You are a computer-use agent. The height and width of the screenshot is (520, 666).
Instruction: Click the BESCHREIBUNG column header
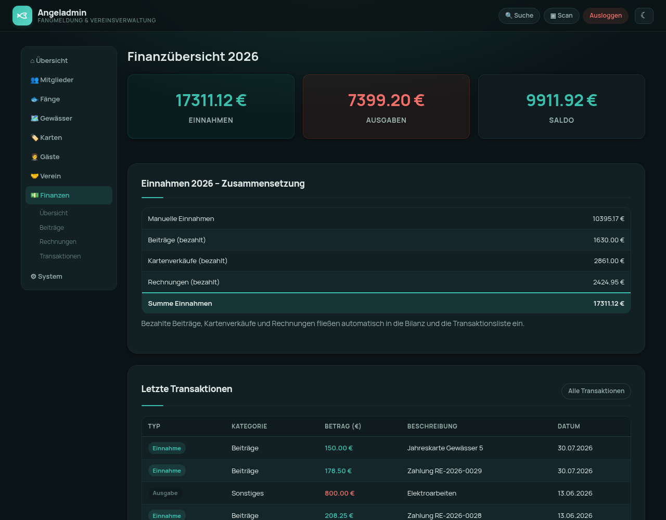[x=432, y=426]
